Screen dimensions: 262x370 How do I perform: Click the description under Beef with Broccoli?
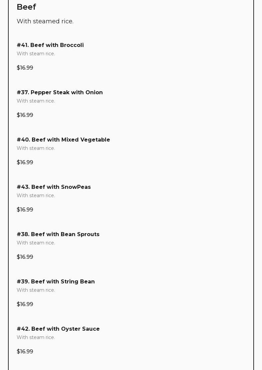[36, 54]
